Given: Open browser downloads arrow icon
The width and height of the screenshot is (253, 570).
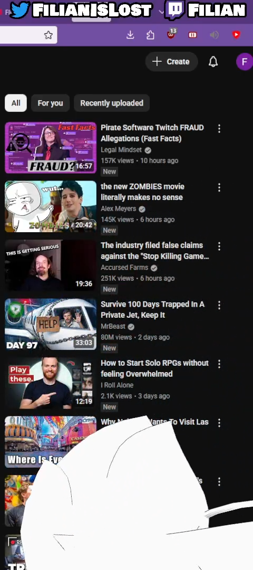Looking at the screenshot, I should [130, 35].
